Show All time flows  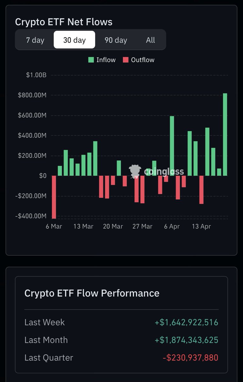pos(150,40)
